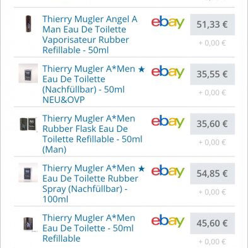This screenshot has width=248, height=248.
Task: Open thumbnail of A*Men 50ml Refillable listing
Action: click(x=28, y=224)
